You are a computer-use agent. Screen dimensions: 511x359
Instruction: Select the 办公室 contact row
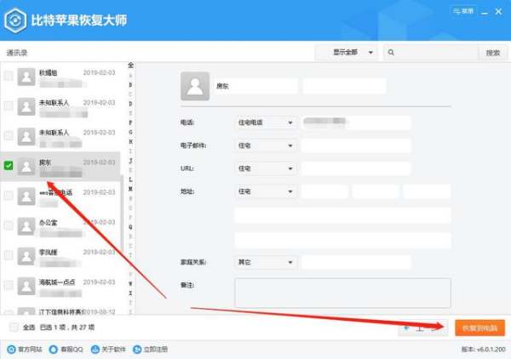pyautogui.click(x=60, y=226)
